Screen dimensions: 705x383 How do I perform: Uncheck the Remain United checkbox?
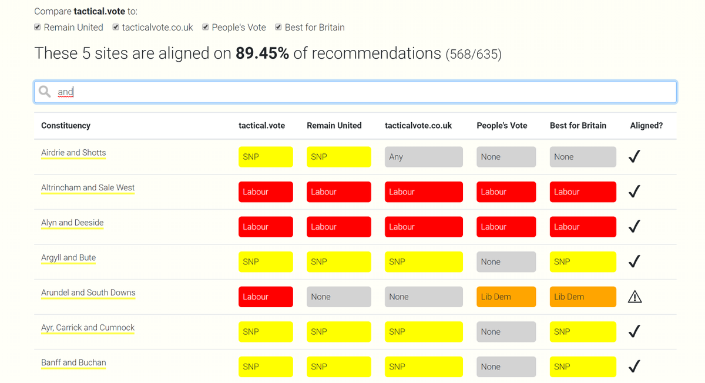pyautogui.click(x=38, y=27)
